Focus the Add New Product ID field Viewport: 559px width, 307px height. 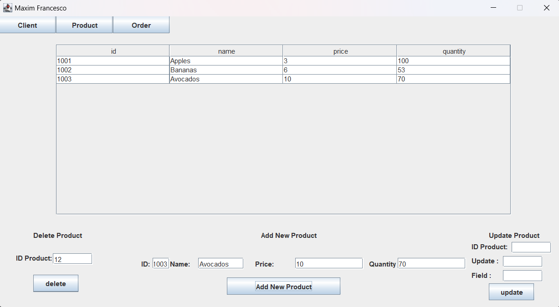[161, 264]
